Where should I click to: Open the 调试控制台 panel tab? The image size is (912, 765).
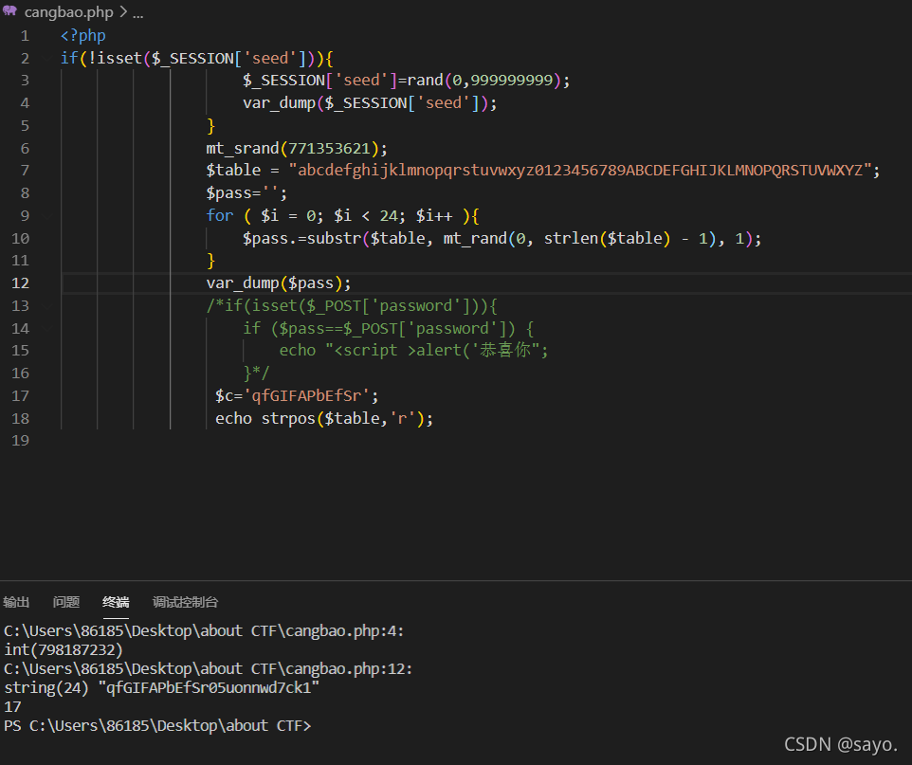click(185, 602)
